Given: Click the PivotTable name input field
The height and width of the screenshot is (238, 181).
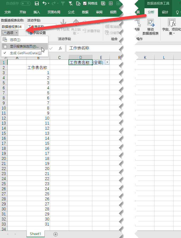Looking at the screenshot, I should coord(13,27).
